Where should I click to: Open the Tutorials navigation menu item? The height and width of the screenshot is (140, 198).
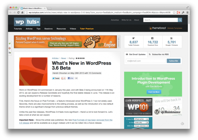18,29
